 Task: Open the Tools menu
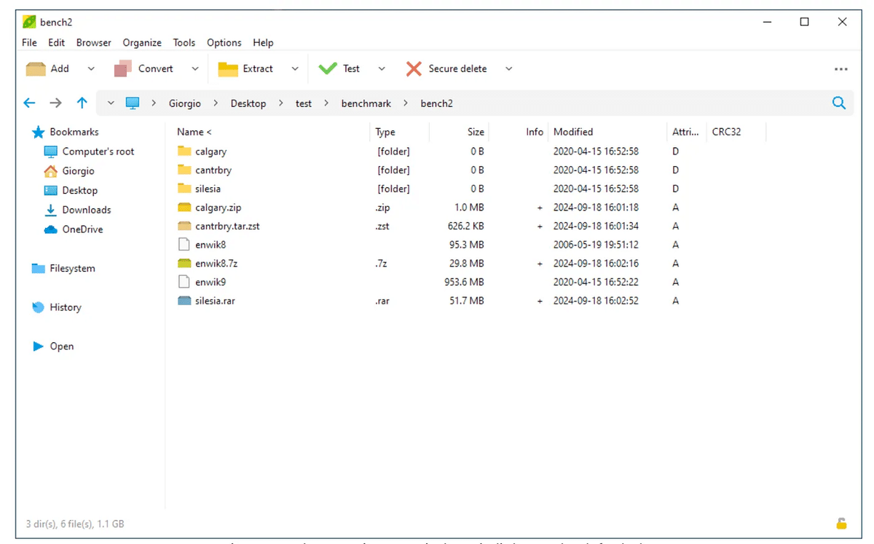[x=184, y=43]
